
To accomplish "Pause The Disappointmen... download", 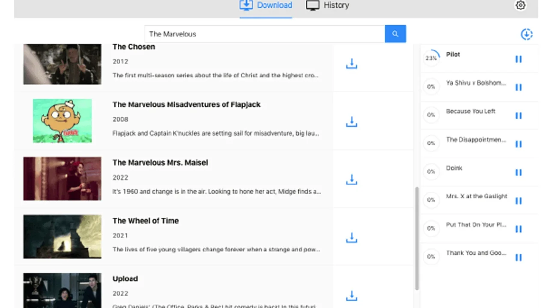I will click(x=518, y=144).
